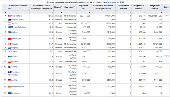Open the Small Arms Survey link

click(x=111, y=2)
